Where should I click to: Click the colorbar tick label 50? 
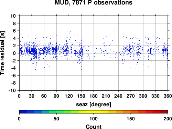pos(56,119)
